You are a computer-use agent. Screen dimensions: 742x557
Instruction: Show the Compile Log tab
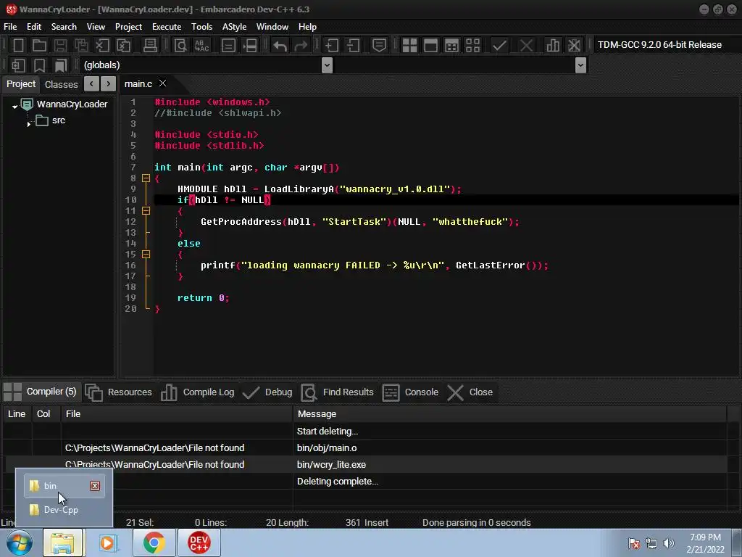198,392
